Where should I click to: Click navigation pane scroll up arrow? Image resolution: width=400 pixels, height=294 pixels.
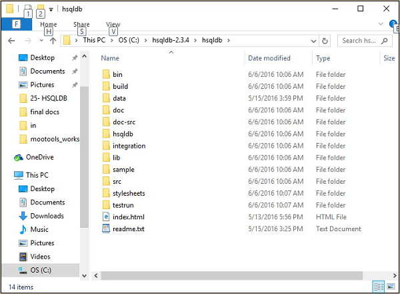point(85,56)
